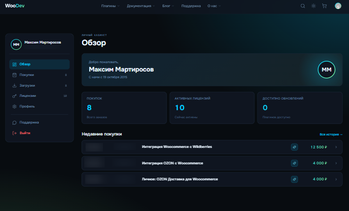Expand the Блог menu
Screen dimensions: 349x211
pyautogui.click(x=168, y=6)
